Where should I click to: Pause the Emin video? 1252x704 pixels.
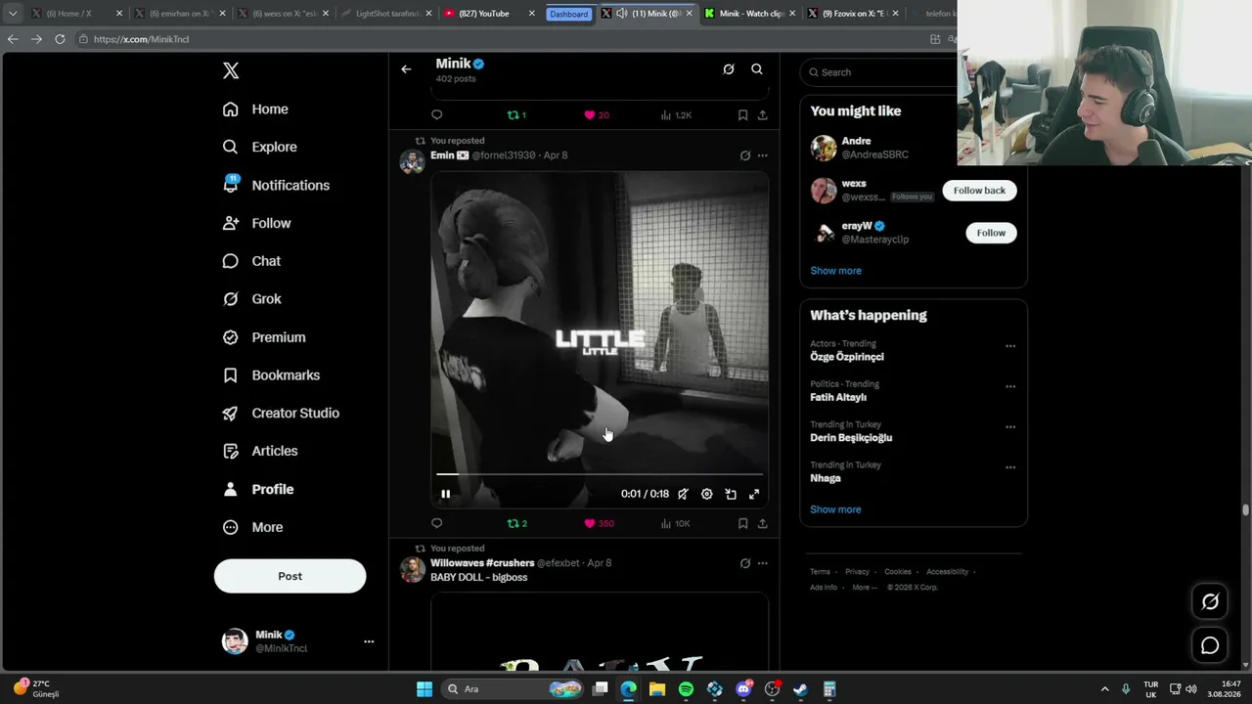[445, 494]
